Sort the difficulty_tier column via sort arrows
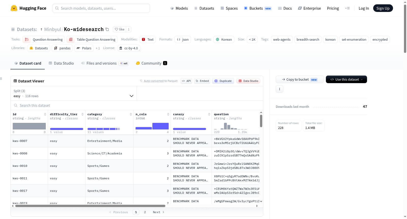 [x=82, y=114]
